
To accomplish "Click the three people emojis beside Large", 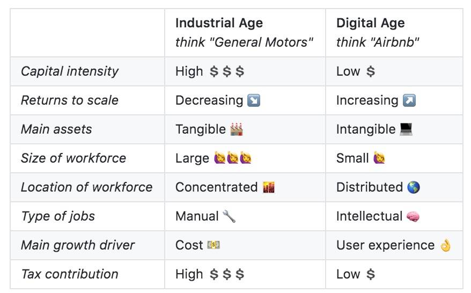I will point(232,158).
